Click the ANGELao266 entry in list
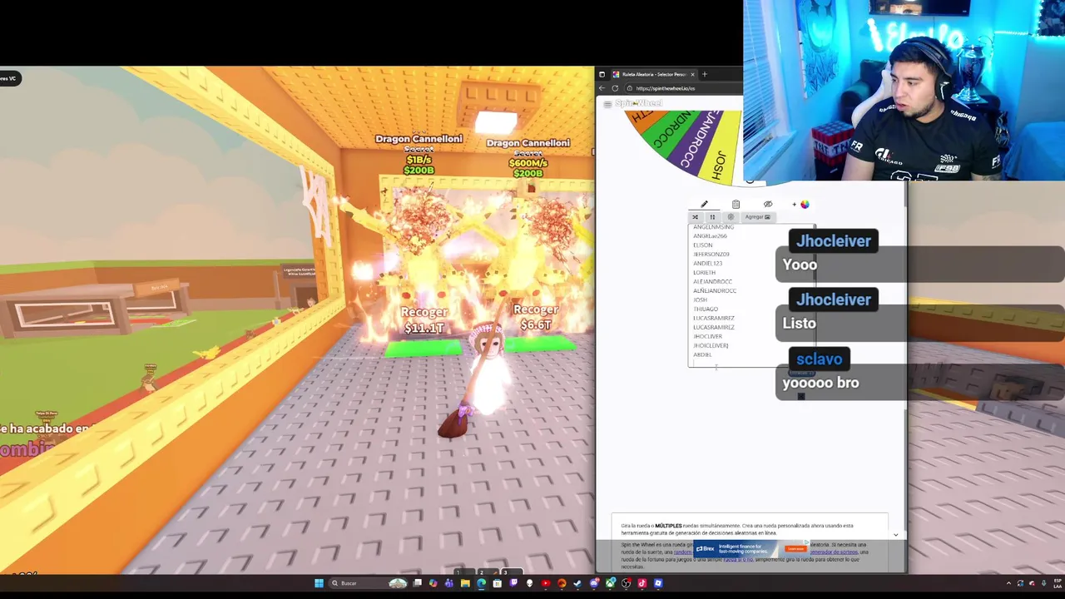 click(x=710, y=236)
